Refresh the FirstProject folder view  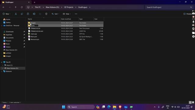coord(22,7)
